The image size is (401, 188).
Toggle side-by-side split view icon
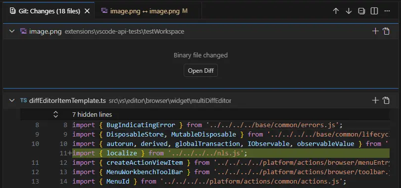click(374, 11)
